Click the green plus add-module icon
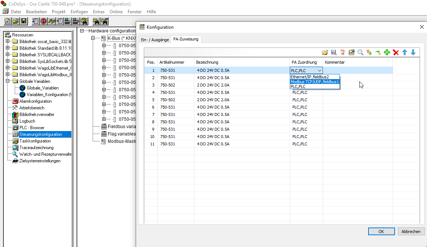This screenshot has width=427, height=247. click(387, 53)
